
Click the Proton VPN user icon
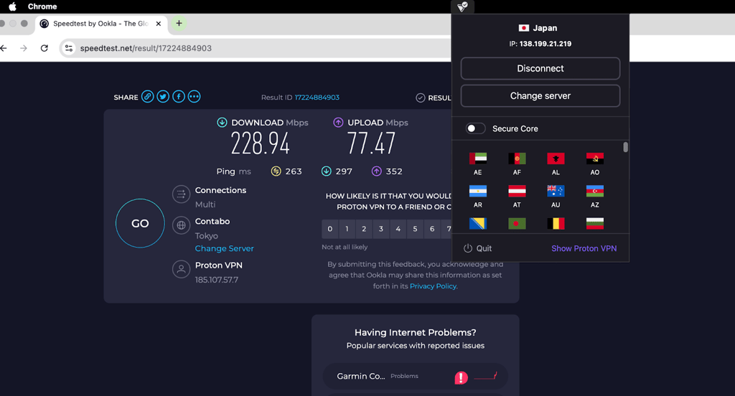click(181, 269)
